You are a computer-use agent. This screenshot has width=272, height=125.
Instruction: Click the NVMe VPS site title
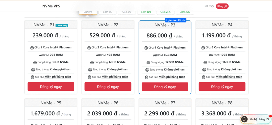point(51,6)
